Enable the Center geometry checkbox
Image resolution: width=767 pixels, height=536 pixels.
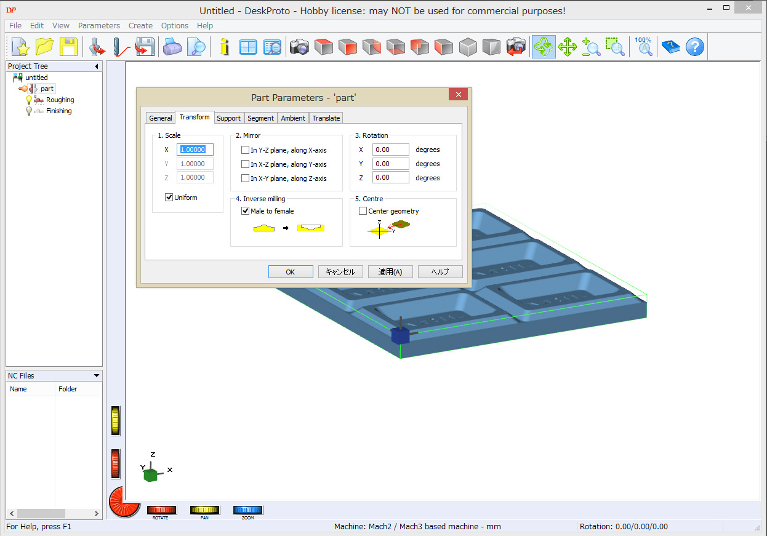[x=363, y=211]
